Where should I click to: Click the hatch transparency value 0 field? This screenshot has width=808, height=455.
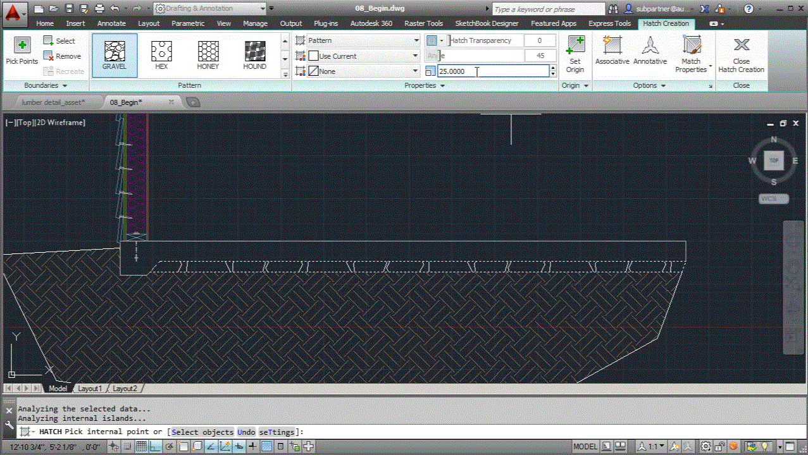540,40
